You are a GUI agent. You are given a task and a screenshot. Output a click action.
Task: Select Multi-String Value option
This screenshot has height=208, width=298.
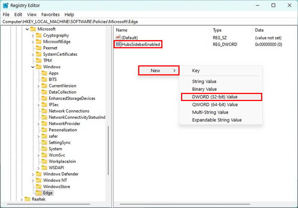click(221, 112)
